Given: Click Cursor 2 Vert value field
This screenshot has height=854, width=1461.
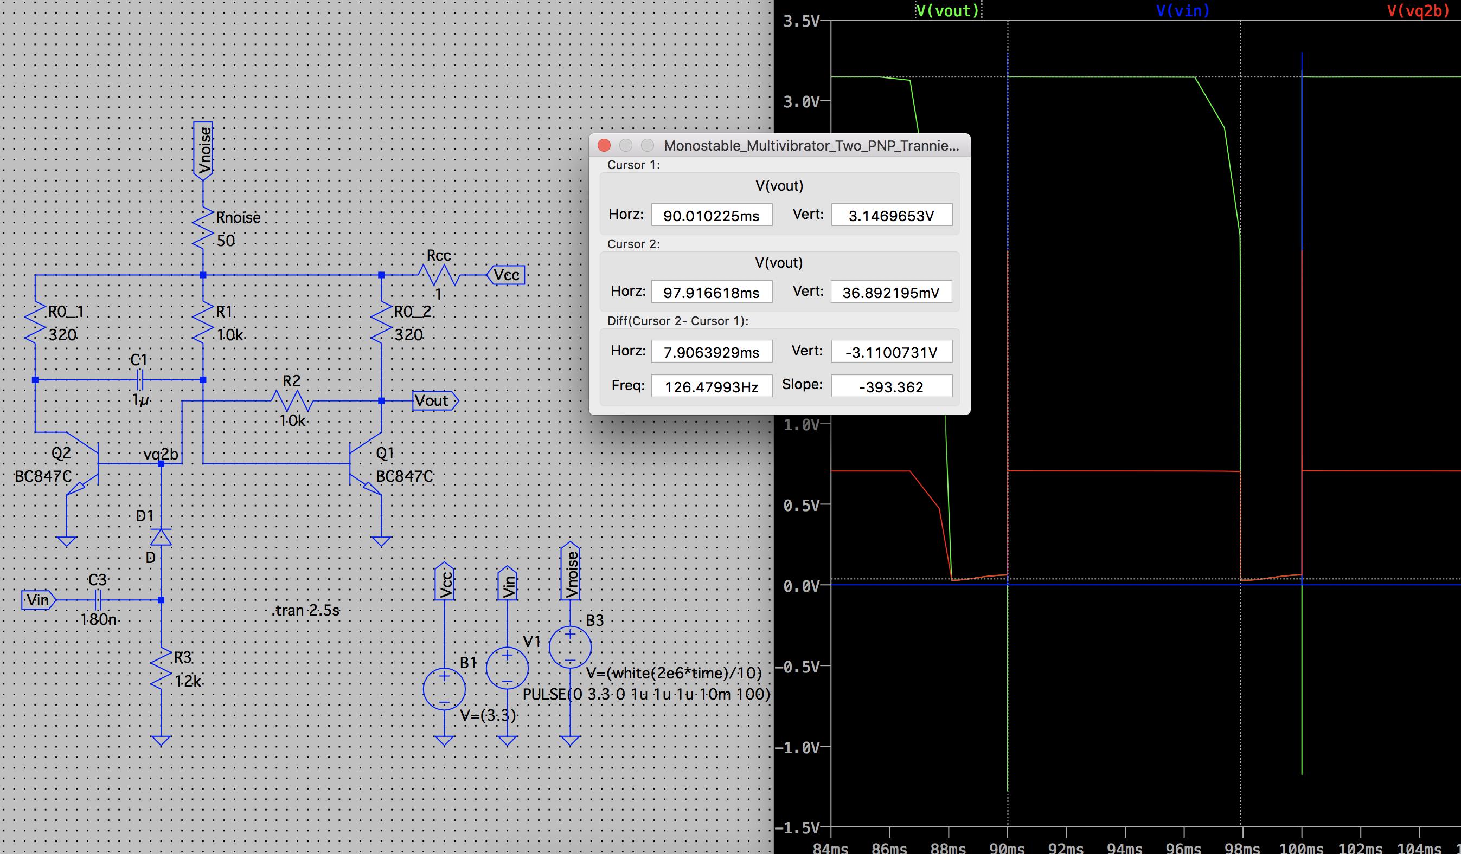Looking at the screenshot, I should (x=891, y=293).
